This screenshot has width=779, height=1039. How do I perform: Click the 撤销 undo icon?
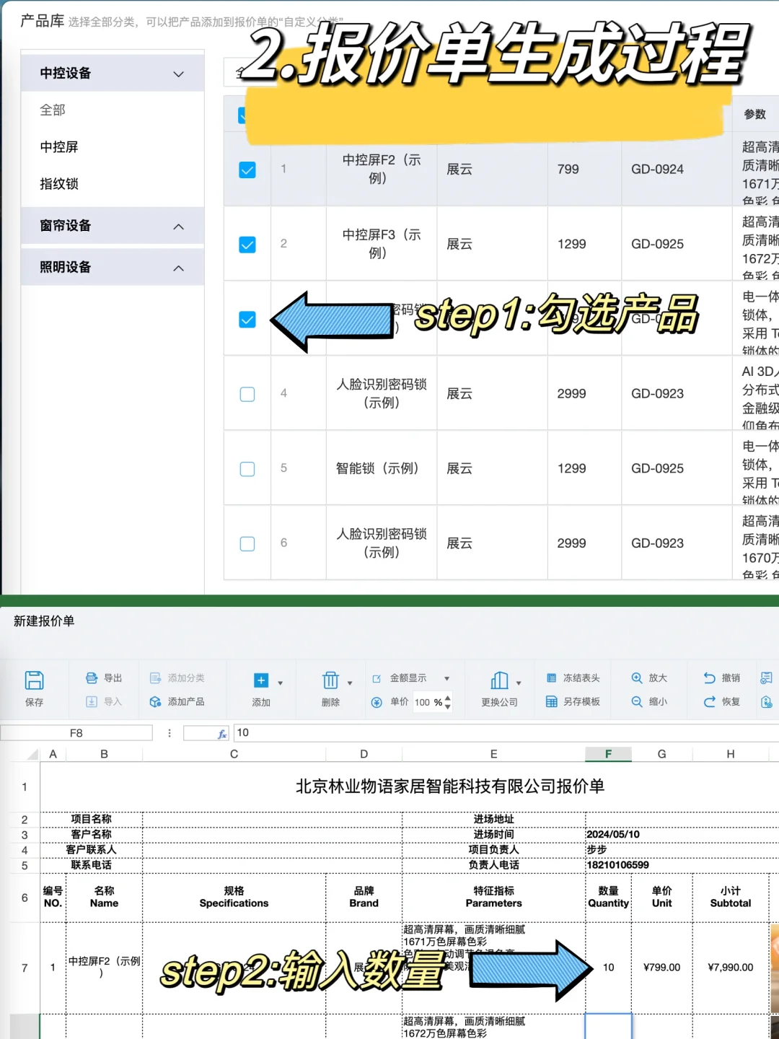710,678
